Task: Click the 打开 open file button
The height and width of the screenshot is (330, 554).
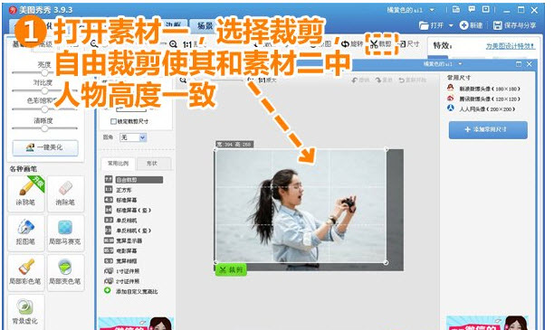Action: click(x=432, y=25)
